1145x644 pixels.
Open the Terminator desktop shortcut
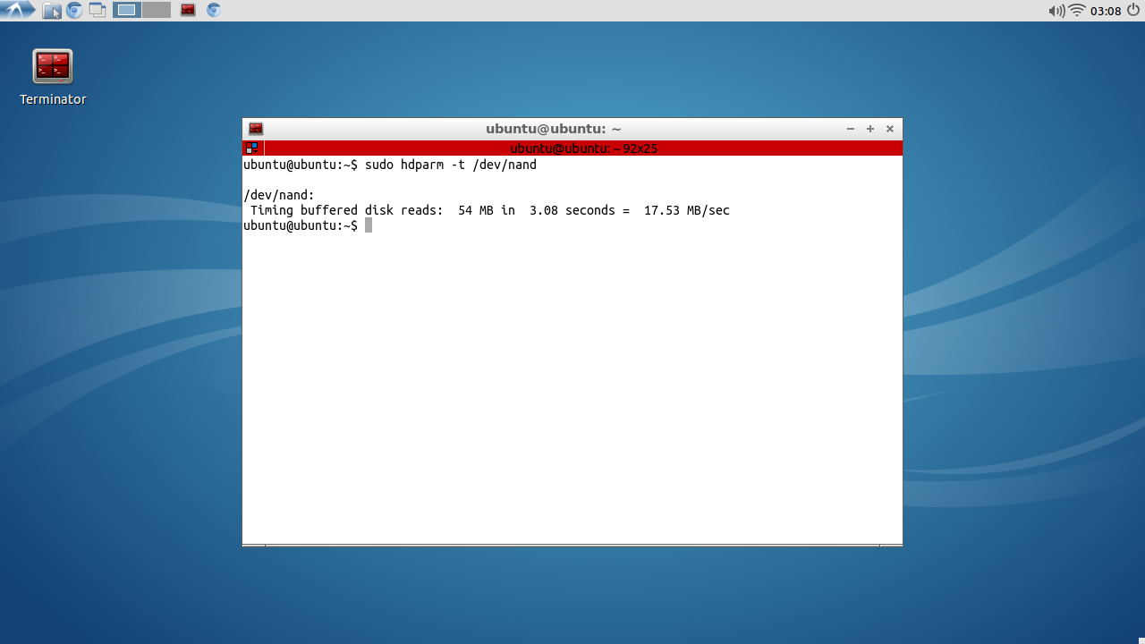click(x=53, y=78)
